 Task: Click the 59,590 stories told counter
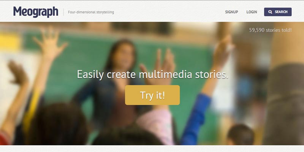click(270, 30)
